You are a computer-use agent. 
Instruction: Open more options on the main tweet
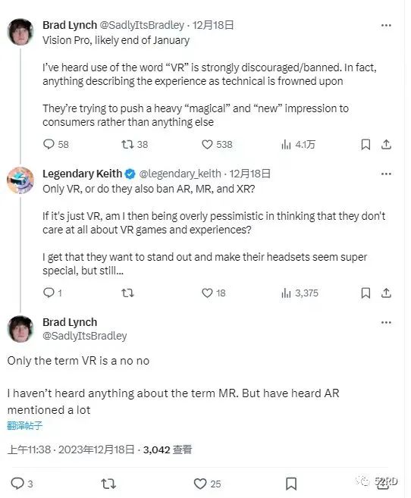(x=386, y=322)
